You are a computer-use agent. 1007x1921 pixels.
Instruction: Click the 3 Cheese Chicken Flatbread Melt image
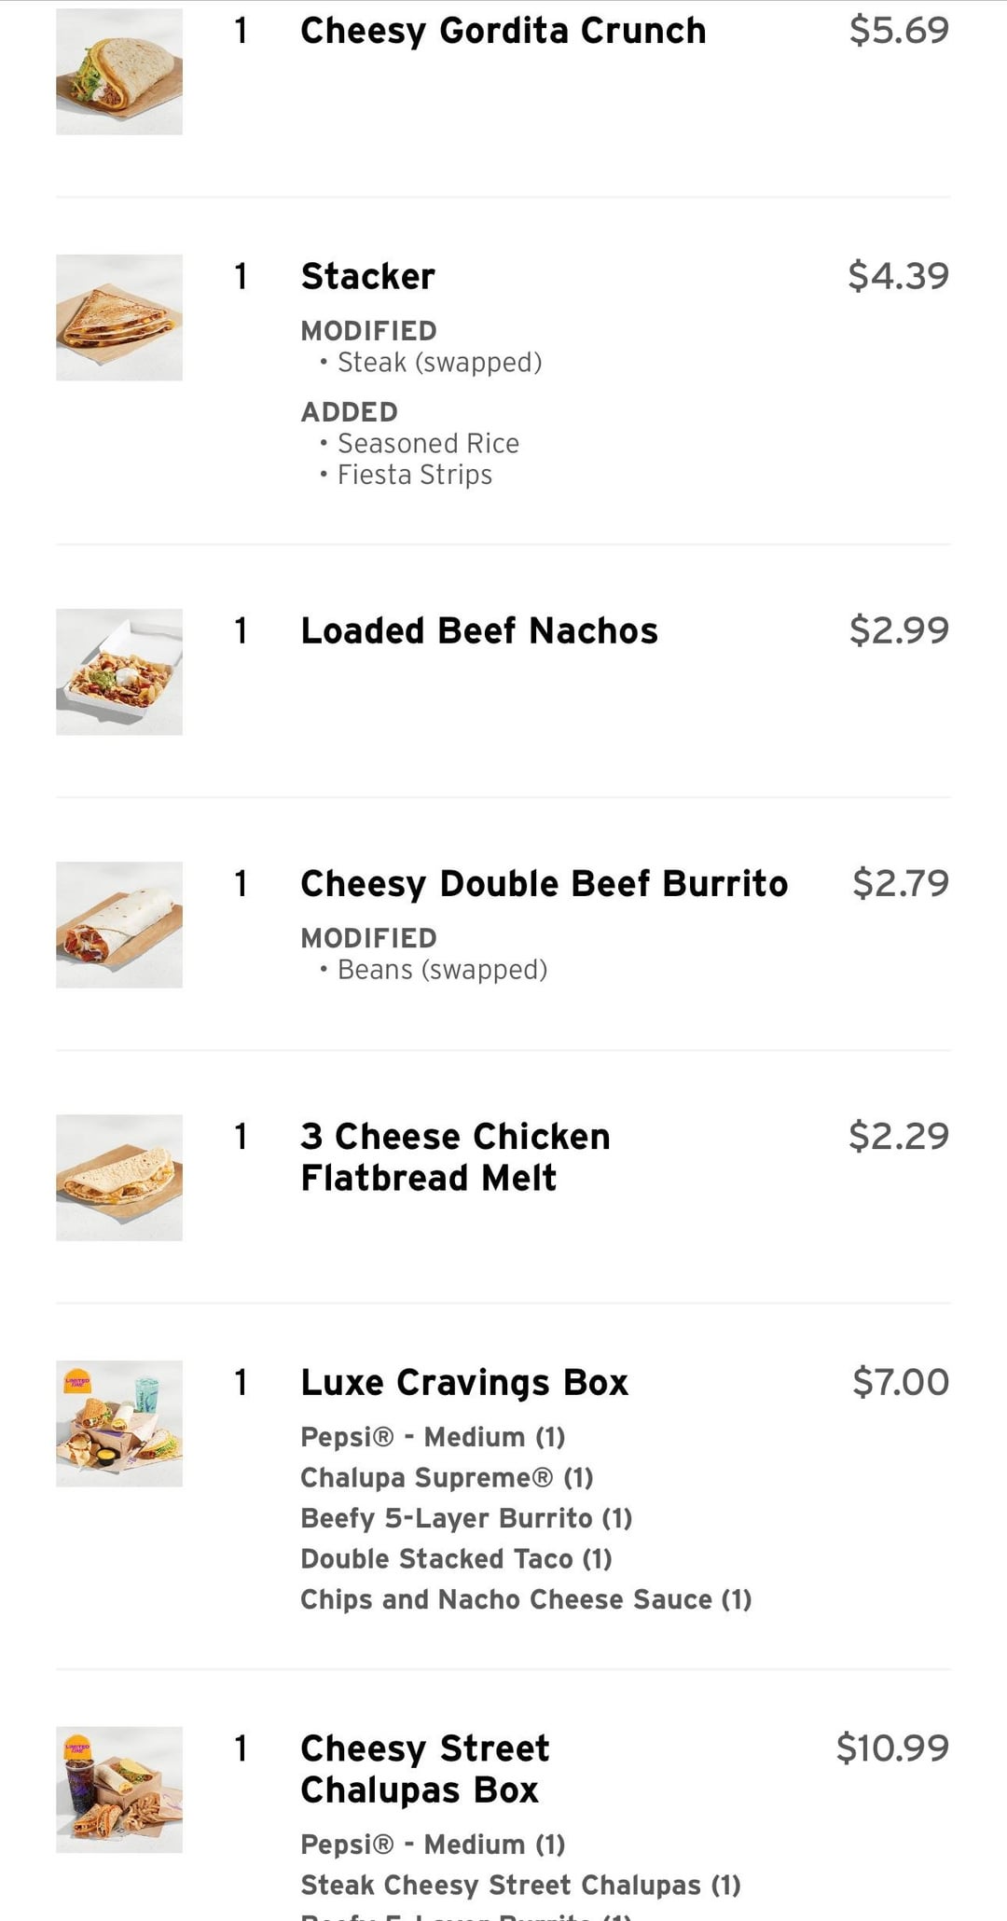point(119,1177)
